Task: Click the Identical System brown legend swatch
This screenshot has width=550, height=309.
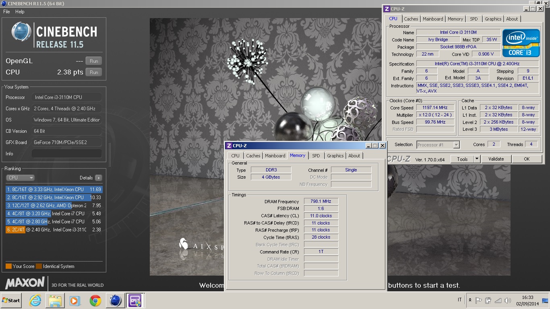Action: [x=39, y=266]
